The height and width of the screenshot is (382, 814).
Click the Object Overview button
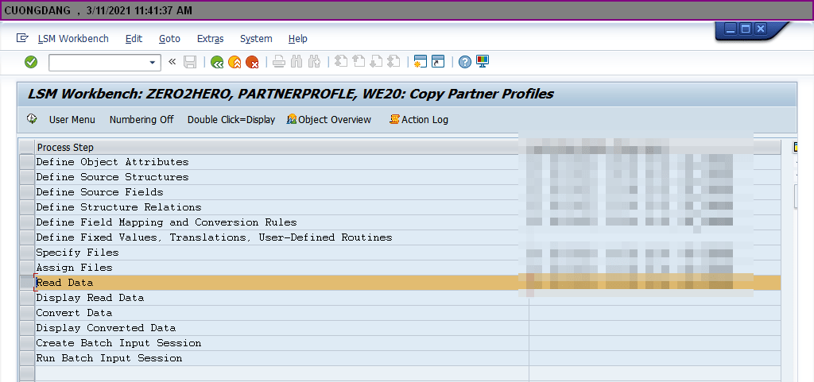pyautogui.click(x=329, y=120)
